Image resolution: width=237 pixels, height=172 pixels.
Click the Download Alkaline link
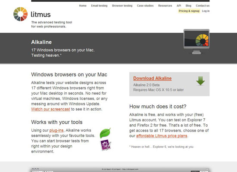pos(153,78)
